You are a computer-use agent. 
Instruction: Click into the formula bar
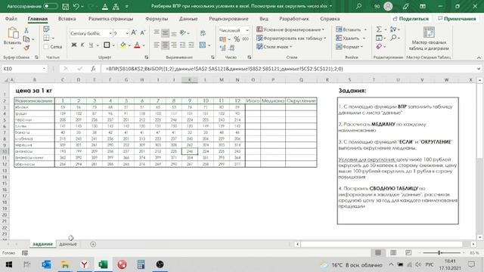289,69
